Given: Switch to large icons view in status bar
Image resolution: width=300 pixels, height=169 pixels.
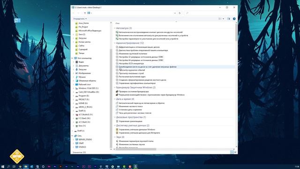Looking at the screenshot, I should tap(235, 152).
